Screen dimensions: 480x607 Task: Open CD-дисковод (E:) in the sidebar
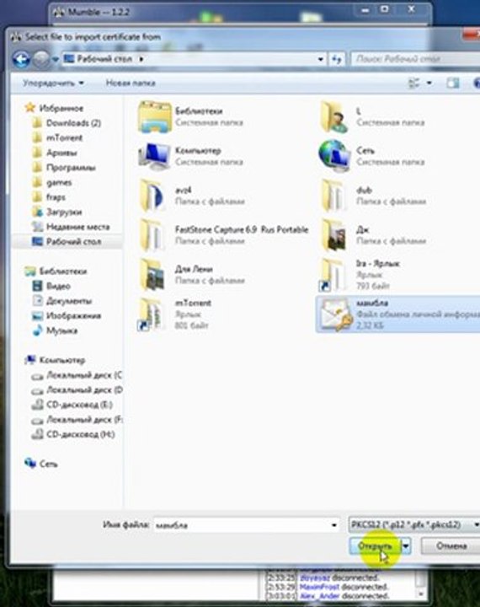point(72,405)
